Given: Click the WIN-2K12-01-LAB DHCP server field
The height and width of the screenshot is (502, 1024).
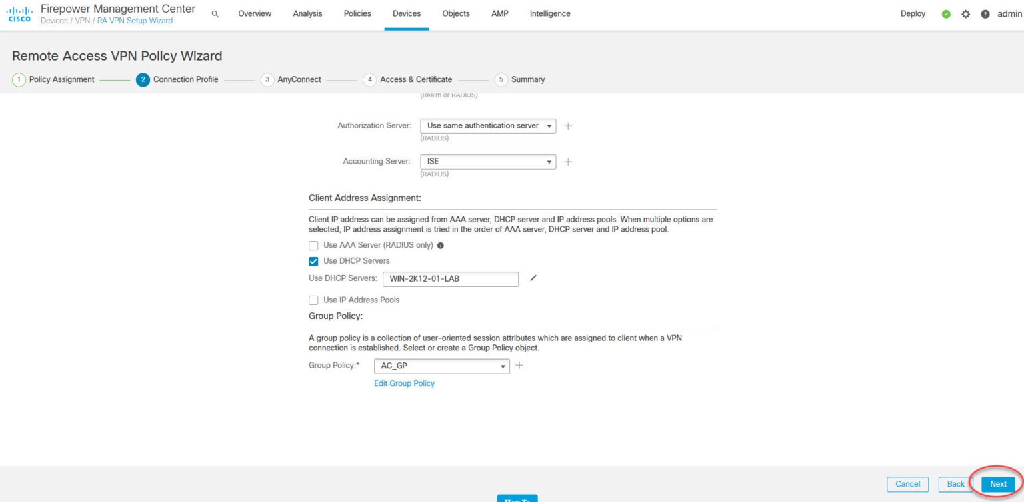Looking at the screenshot, I should [450, 278].
